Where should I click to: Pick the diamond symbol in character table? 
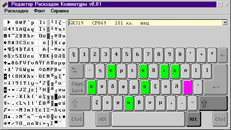[5, 50]
